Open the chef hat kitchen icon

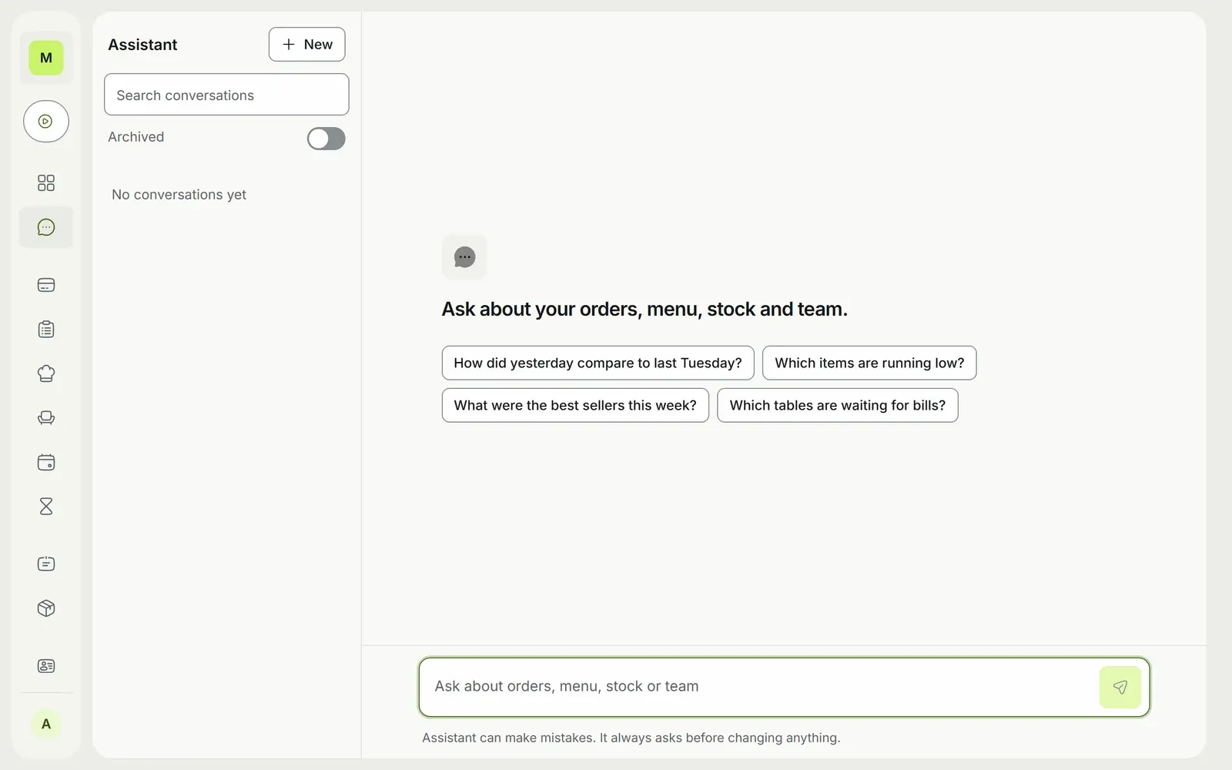click(x=46, y=373)
